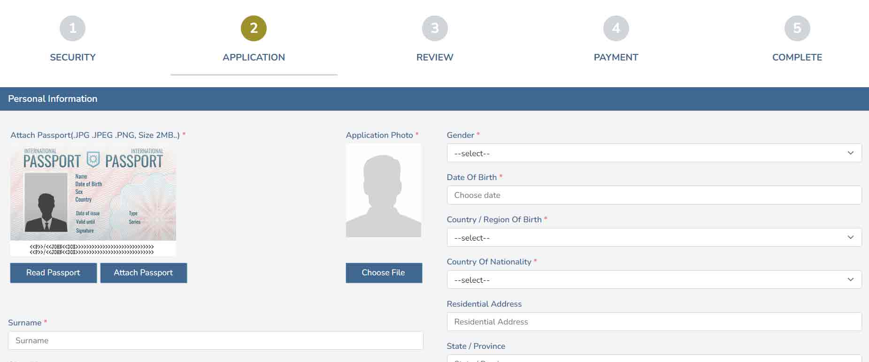Click the Date Of Birth date field

(x=654, y=195)
